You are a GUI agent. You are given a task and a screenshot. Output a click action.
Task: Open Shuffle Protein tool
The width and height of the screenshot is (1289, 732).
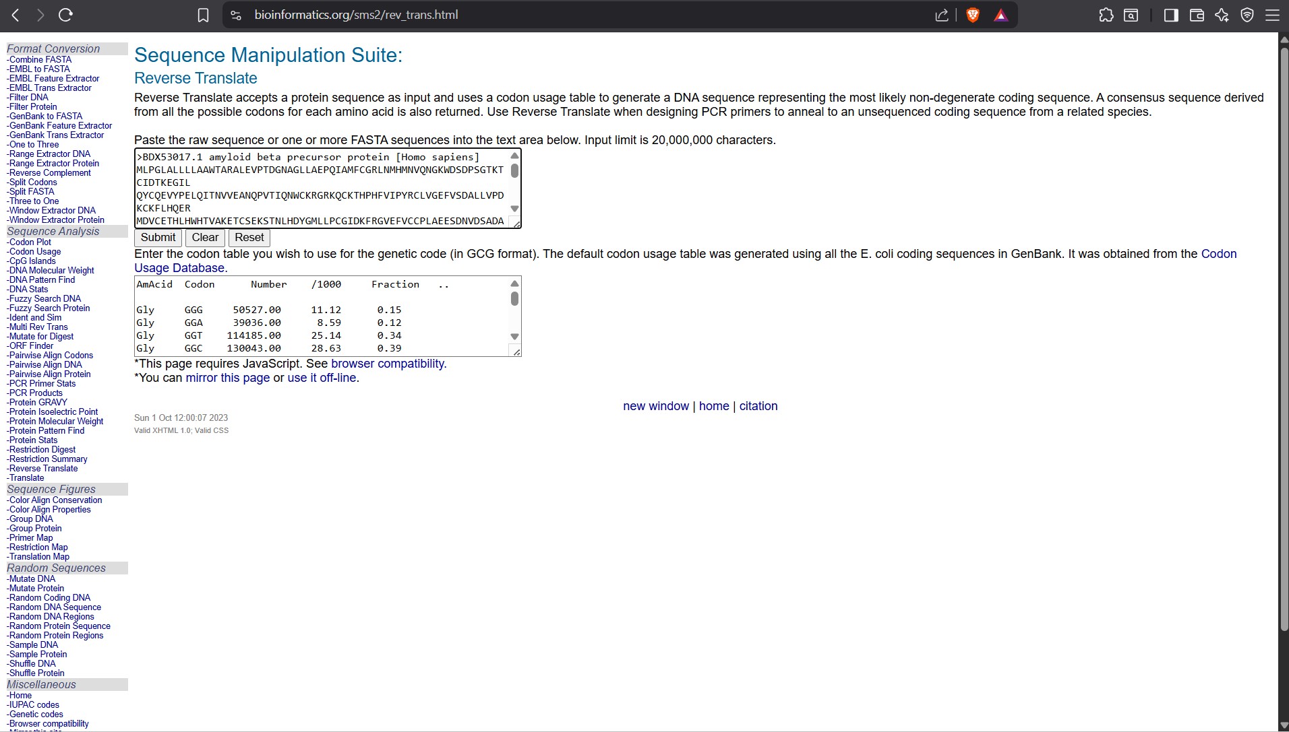click(x=37, y=673)
